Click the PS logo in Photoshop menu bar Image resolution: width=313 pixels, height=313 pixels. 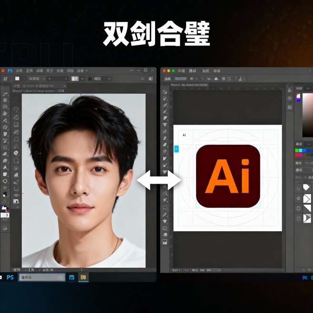tap(10, 70)
